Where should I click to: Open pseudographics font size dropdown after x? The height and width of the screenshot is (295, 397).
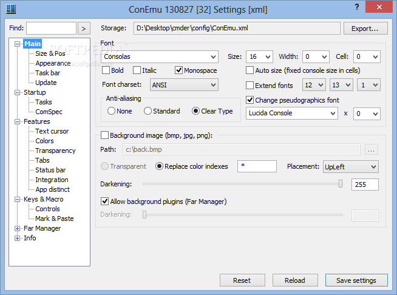tap(367, 113)
